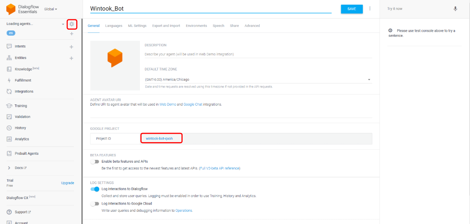Enable beta features and APIs toggle
The image size is (470, 224).
click(94, 161)
